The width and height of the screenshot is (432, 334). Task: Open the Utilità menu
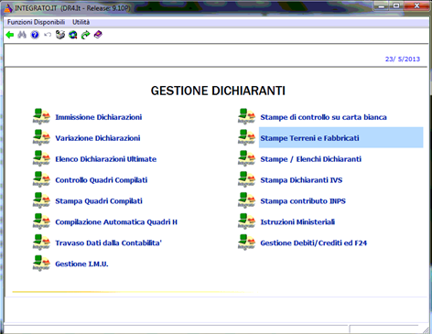(81, 22)
